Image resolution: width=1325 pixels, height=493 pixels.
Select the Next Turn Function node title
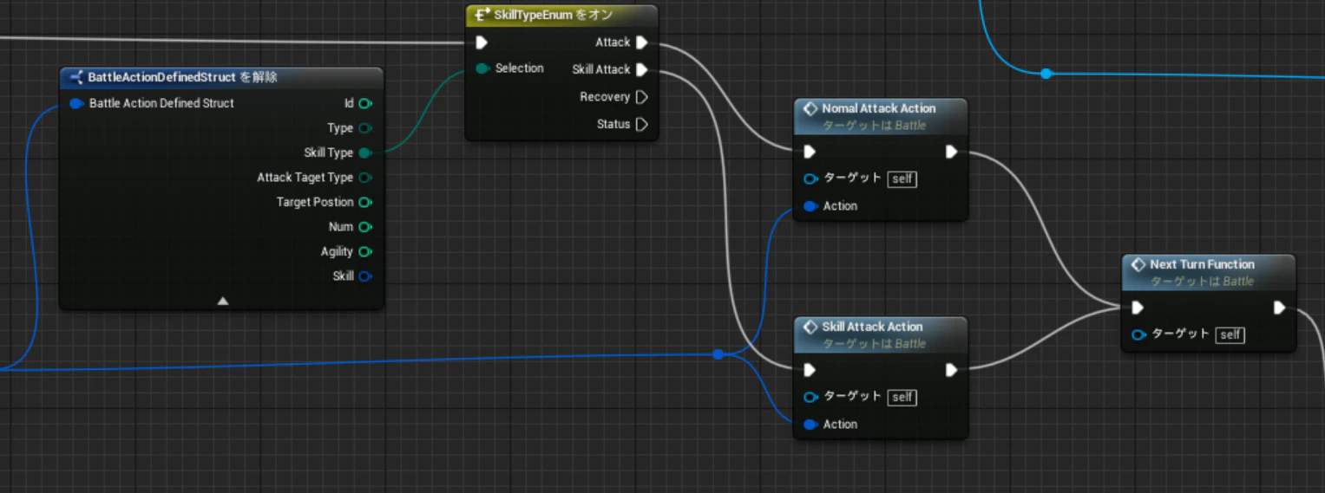(1202, 264)
